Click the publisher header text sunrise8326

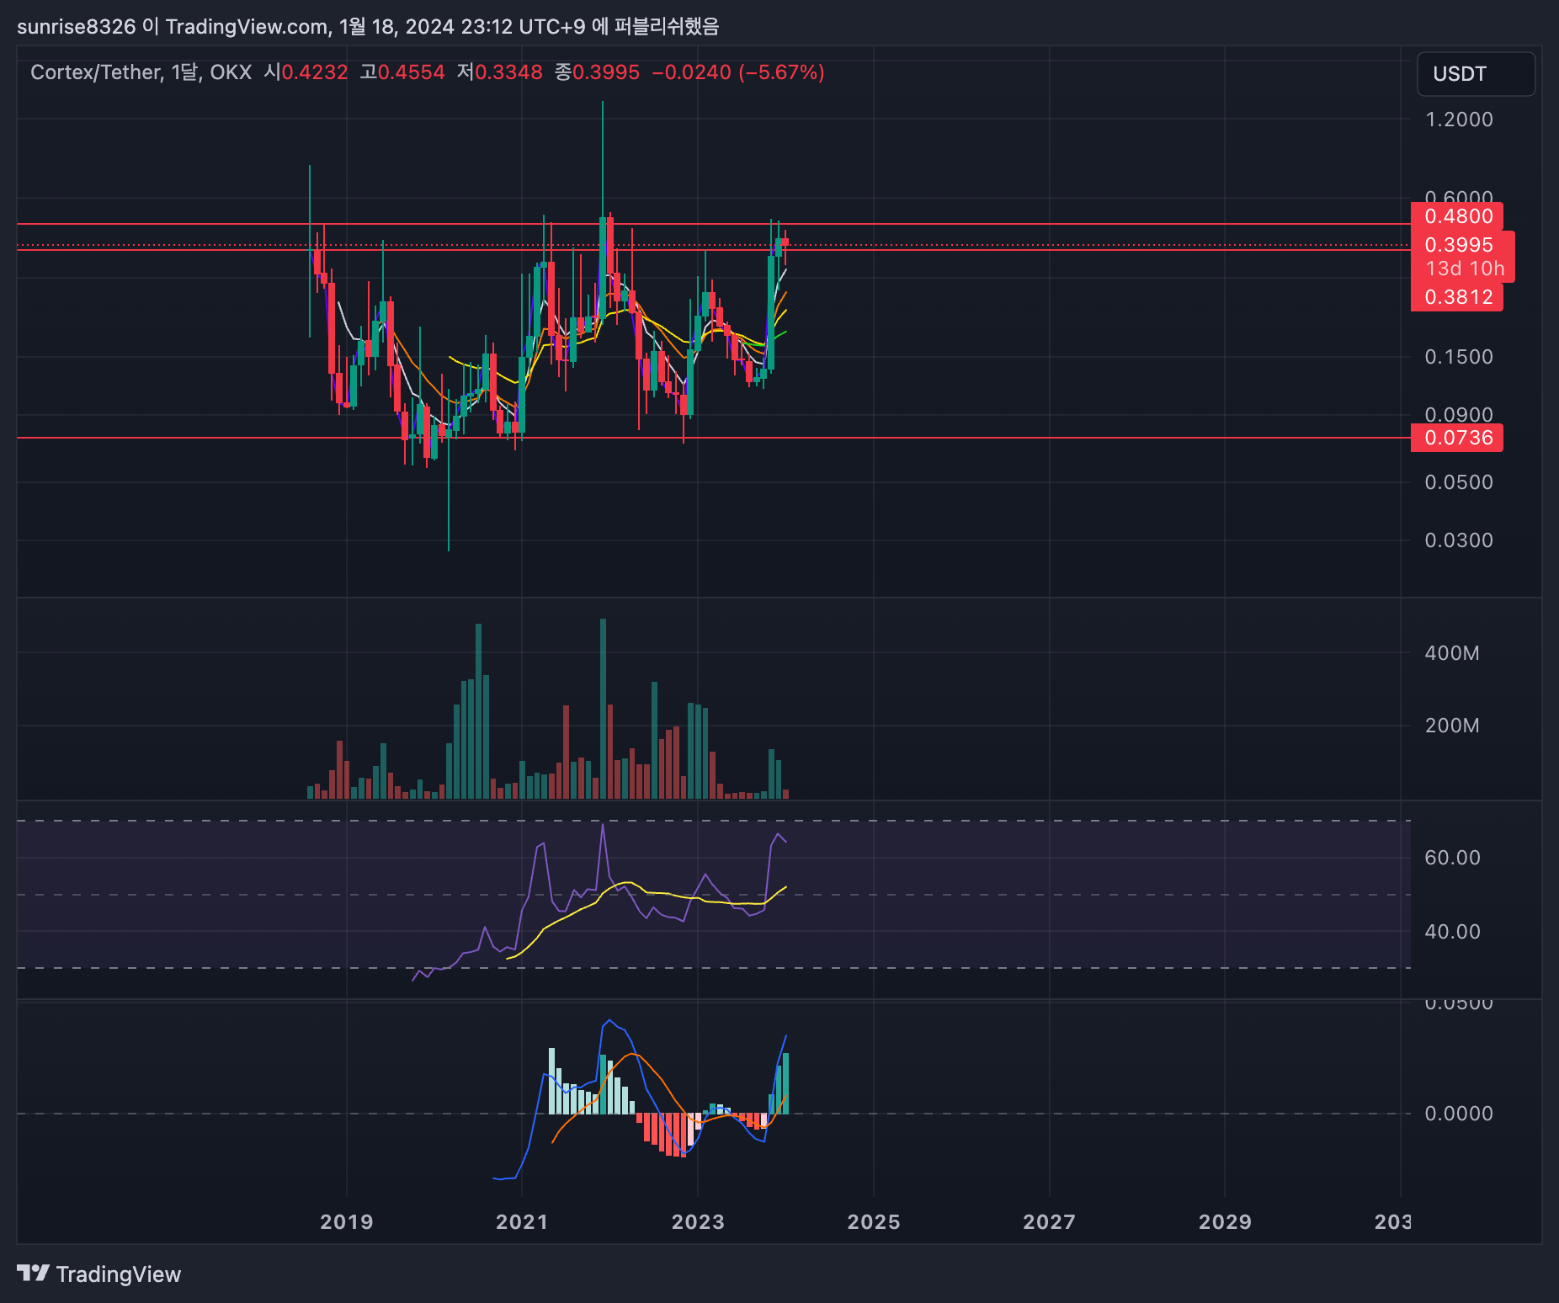coord(76,27)
